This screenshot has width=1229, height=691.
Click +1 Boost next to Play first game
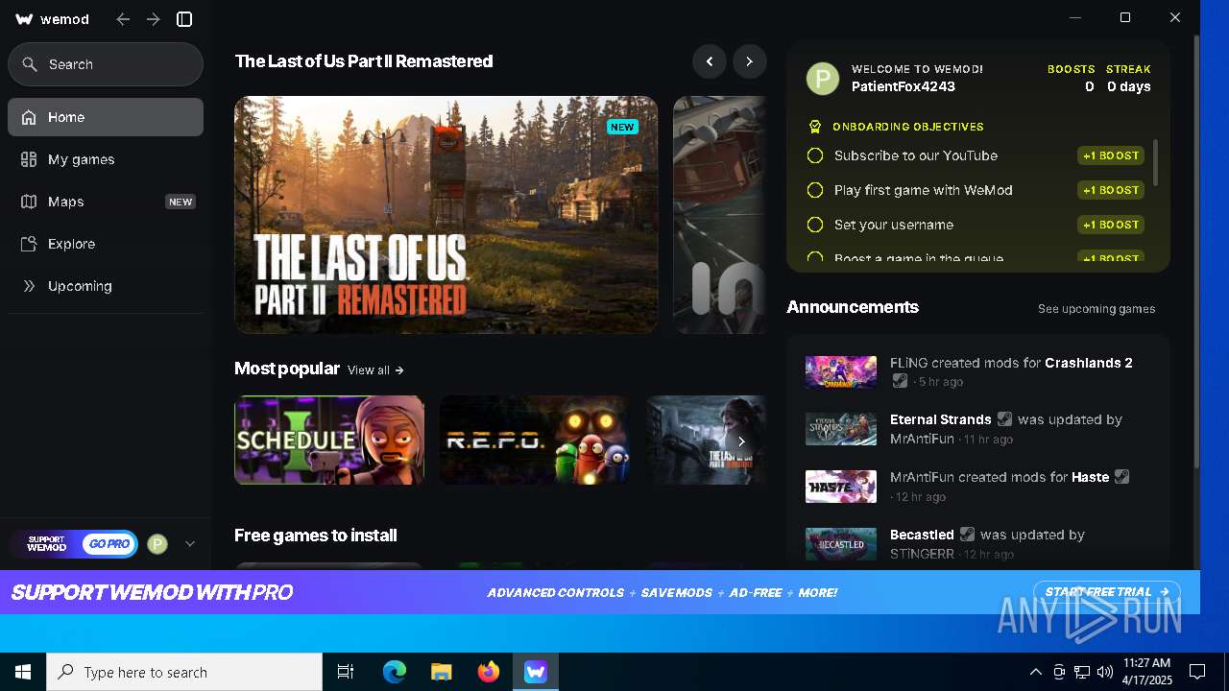1111,190
